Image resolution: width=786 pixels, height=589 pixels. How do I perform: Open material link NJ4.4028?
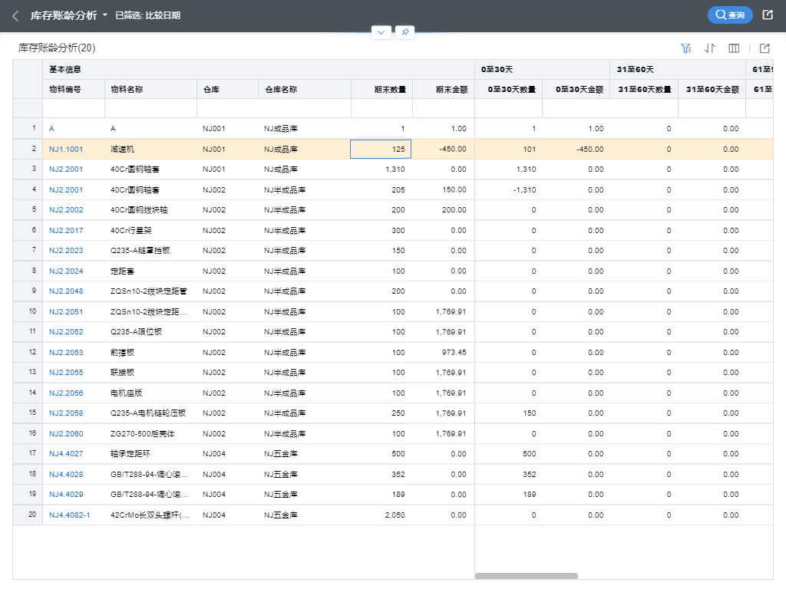click(66, 474)
